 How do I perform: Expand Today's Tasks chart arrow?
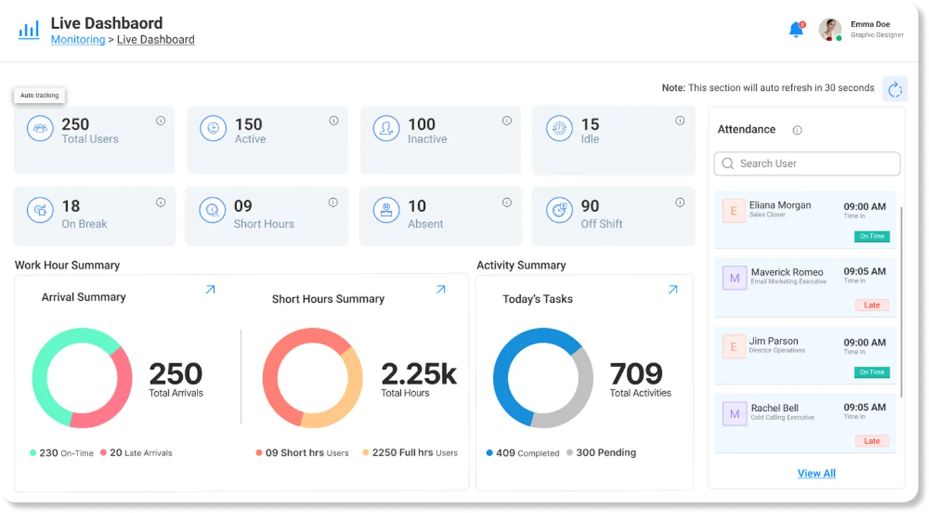(673, 290)
